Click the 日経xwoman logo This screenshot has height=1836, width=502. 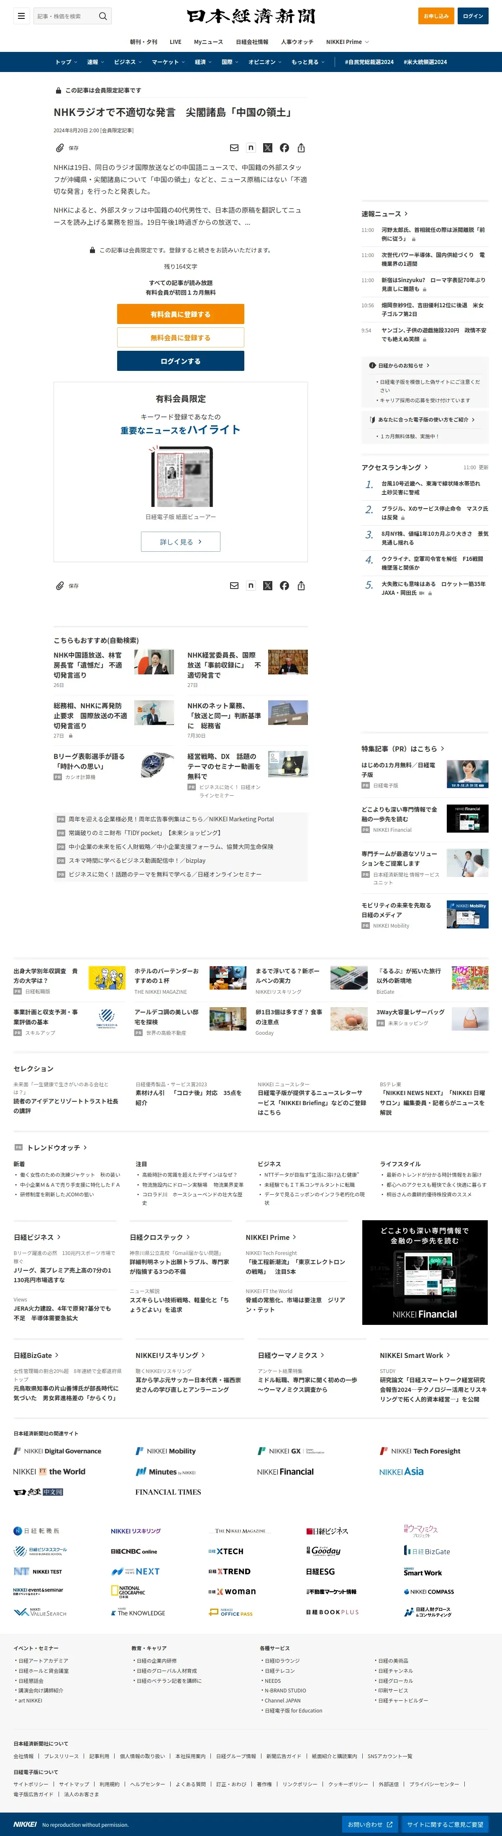232,1592
